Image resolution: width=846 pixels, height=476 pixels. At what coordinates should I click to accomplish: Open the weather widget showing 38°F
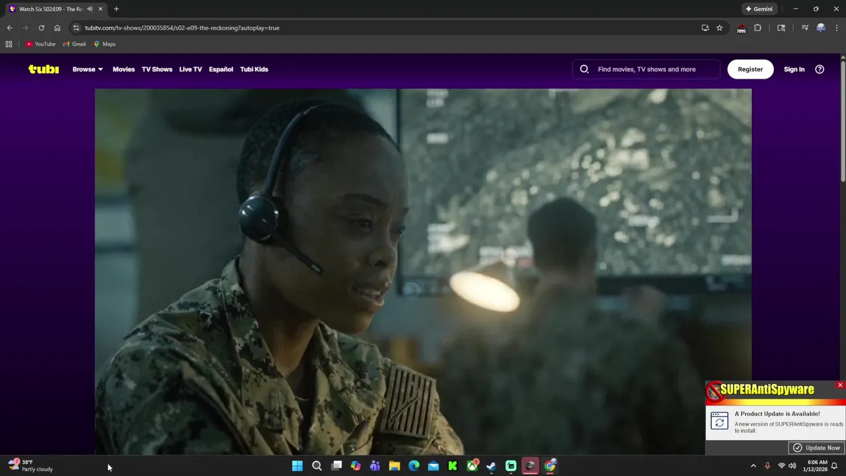[30, 466]
